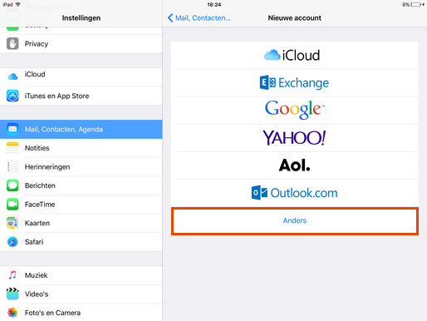Choose iCloud as new account type

click(295, 55)
